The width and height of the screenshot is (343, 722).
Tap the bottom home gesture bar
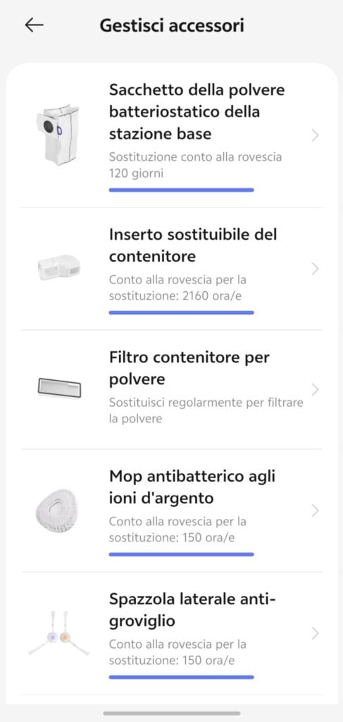point(172,713)
